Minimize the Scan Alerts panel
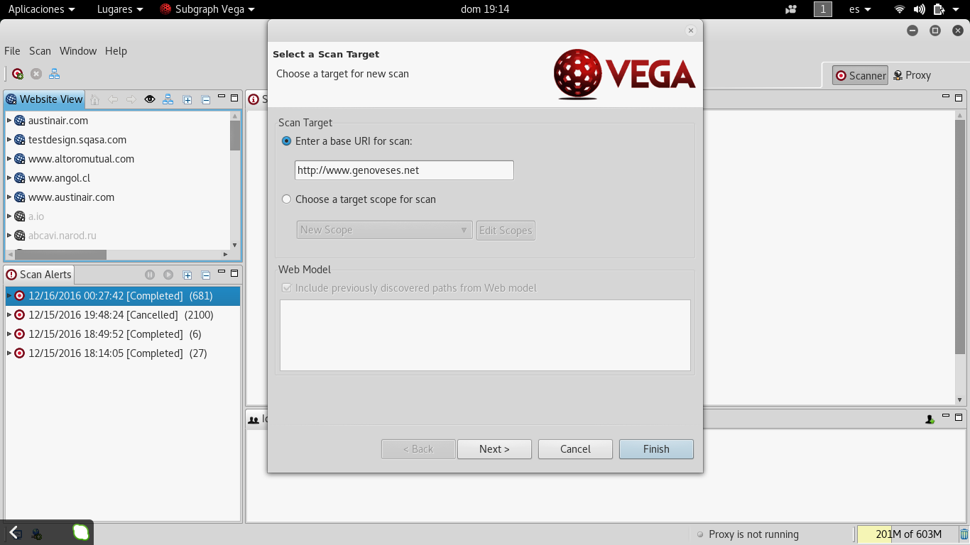970x545 pixels. (x=222, y=272)
